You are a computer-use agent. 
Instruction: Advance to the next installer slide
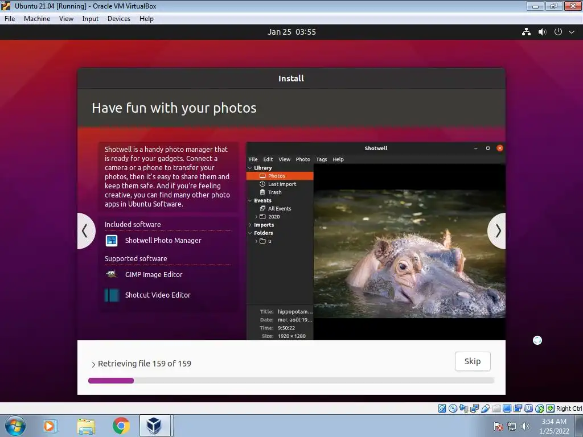pyautogui.click(x=497, y=231)
